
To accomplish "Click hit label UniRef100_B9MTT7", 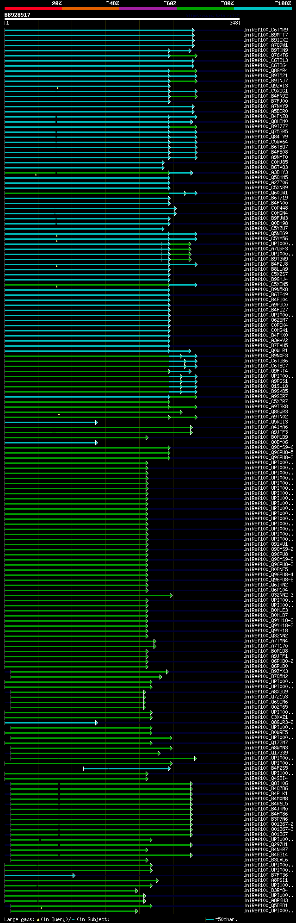I will [266, 35].
